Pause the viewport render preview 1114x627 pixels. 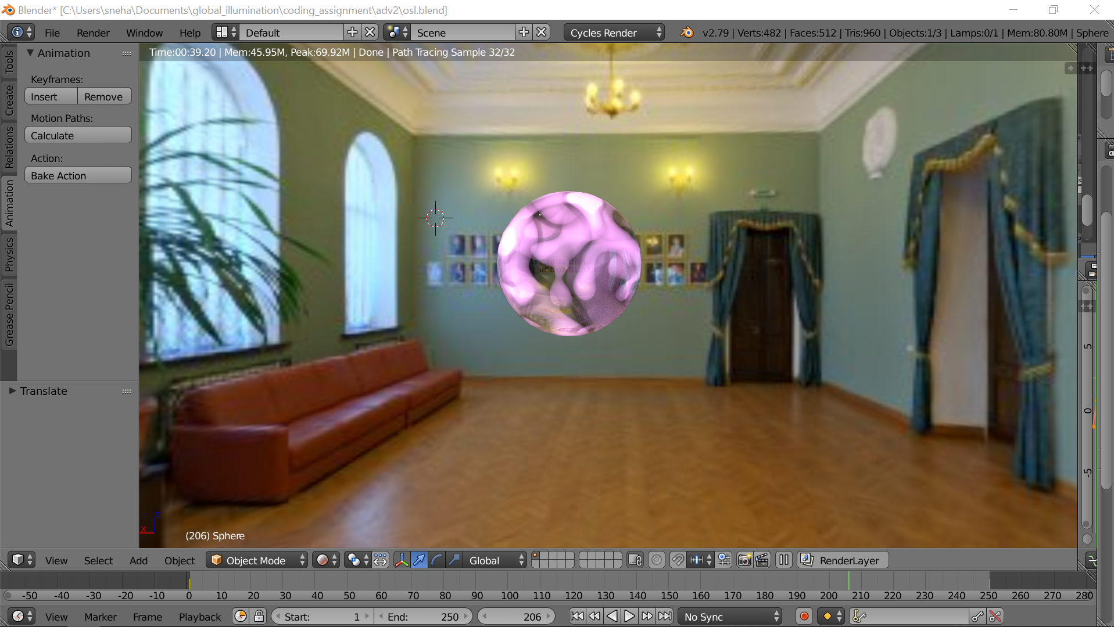pyautogui.click(x=784, y=560)
